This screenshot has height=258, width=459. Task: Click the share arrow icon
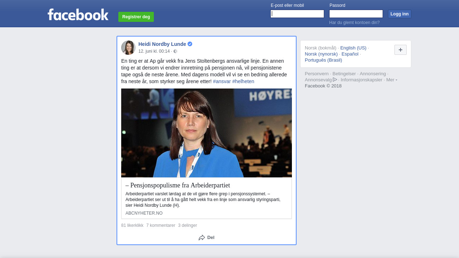pos(202,238)
